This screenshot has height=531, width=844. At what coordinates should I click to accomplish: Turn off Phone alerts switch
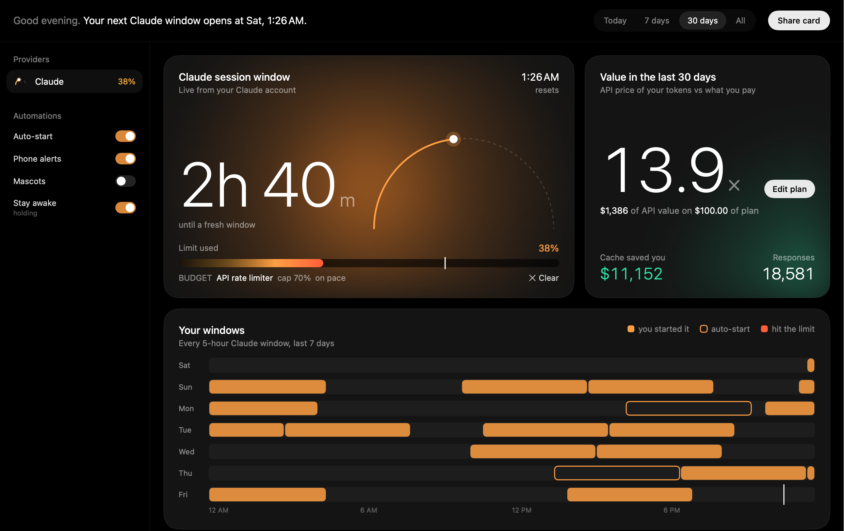click(126, 159)
